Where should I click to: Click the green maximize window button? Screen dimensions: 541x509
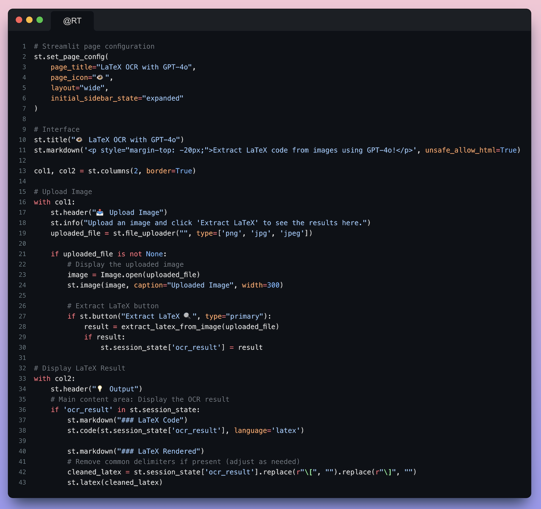click(x=39, y=20)
